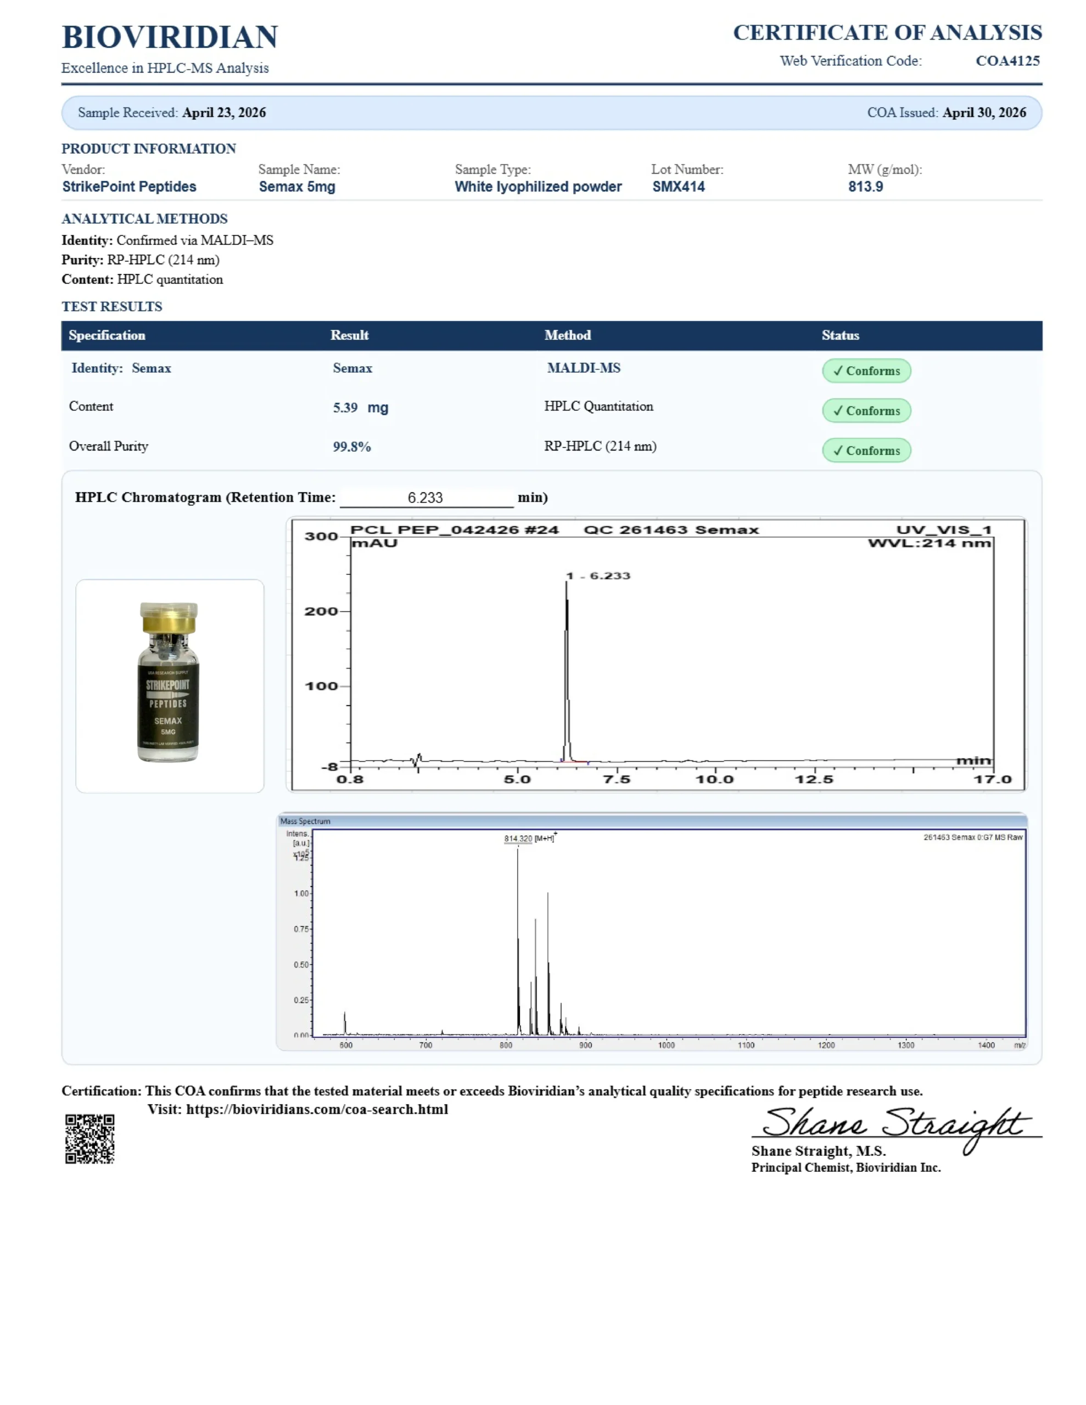Click the vendor name StrikePoint Peptides

130,187
